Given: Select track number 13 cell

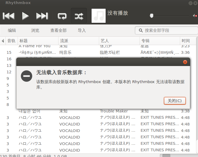Looking at the screenshot, I should (x=9, y=65).
